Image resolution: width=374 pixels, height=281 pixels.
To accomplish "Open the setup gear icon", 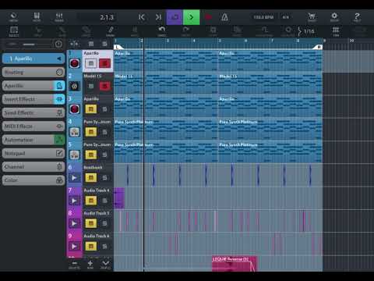I will 334,17.
